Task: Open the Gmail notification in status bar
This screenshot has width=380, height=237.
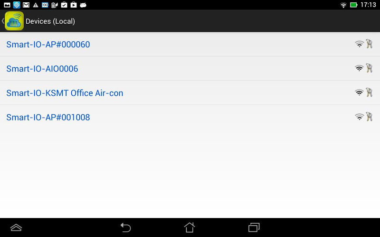Action: tap(26, 5)
